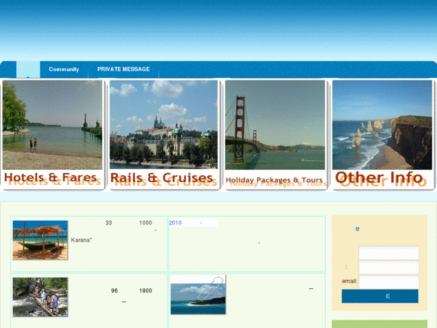
Task: Open the Other Info banner
Action: 382,135
